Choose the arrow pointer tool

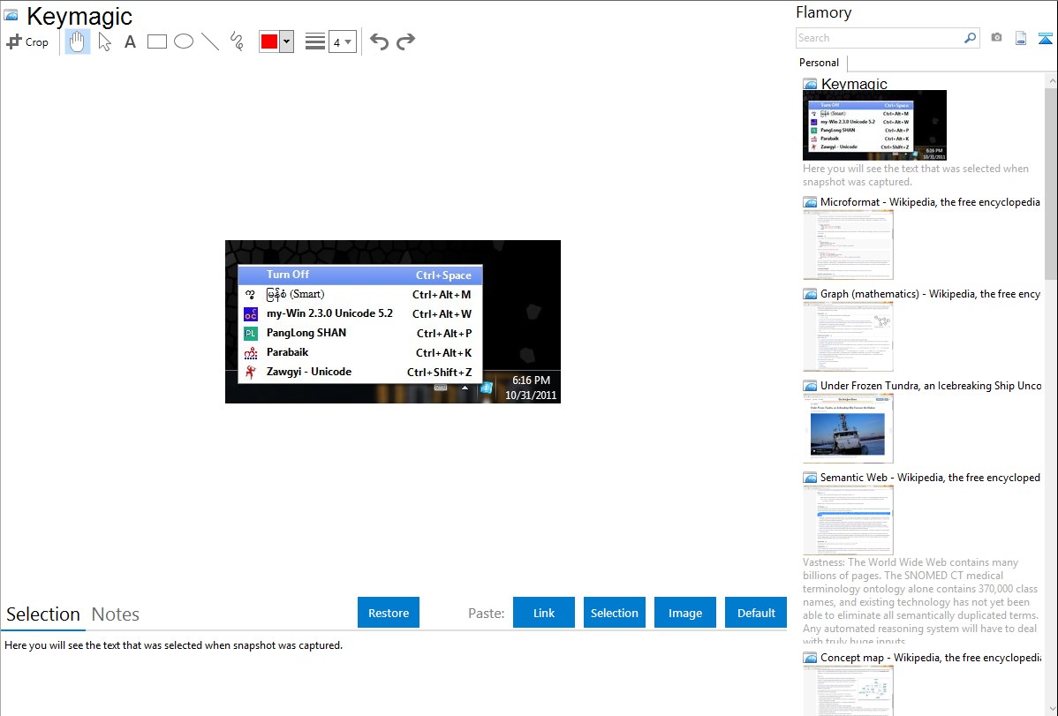coord(104,41)
